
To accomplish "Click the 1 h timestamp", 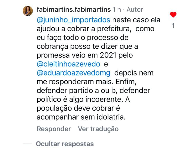I will (x=117, y=9).
